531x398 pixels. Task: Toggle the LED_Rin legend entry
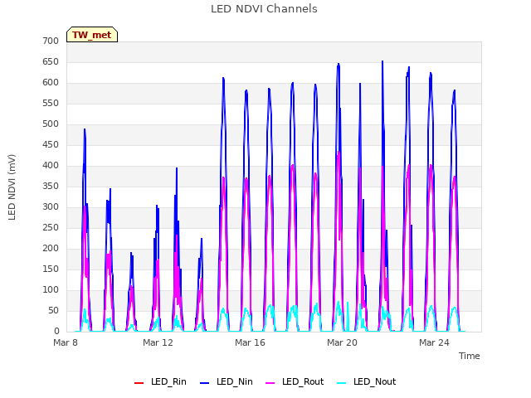pos(160,381)
